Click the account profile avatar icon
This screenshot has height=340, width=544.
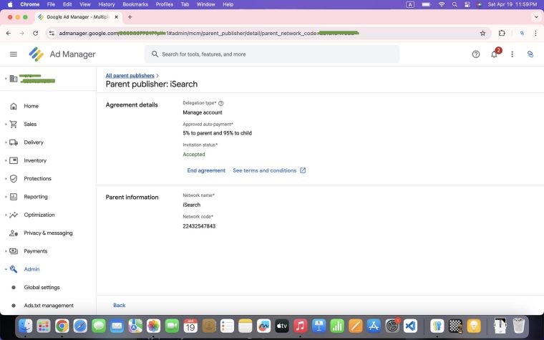(530, 54)
